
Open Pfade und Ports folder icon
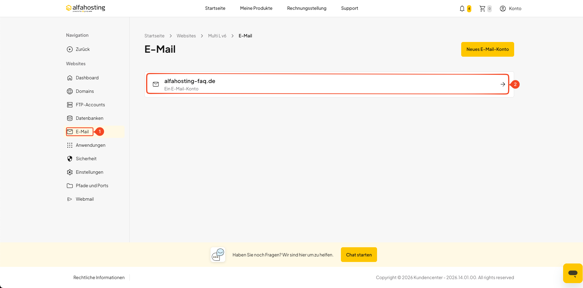[70, 186]
